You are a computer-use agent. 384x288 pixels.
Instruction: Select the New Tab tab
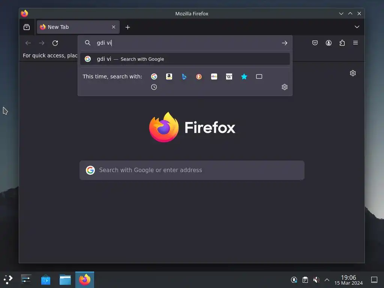[x=78, y=27]
